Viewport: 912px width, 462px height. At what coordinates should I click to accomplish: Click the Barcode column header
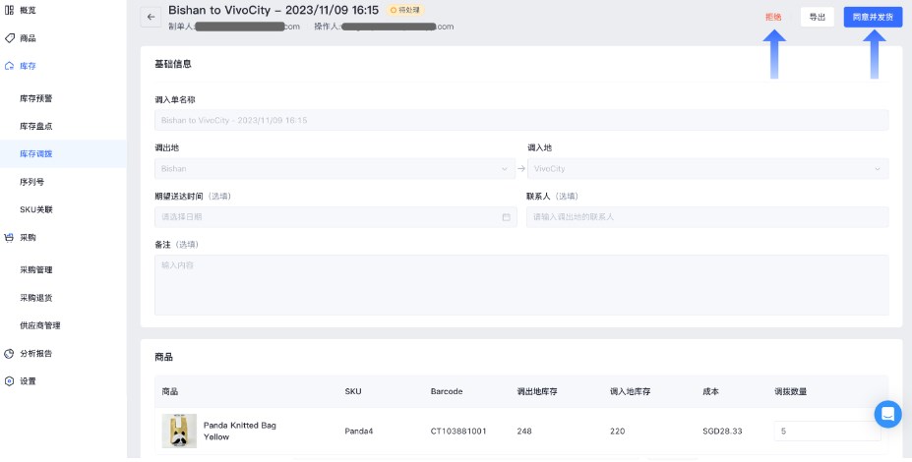click(x=447, y=391)
